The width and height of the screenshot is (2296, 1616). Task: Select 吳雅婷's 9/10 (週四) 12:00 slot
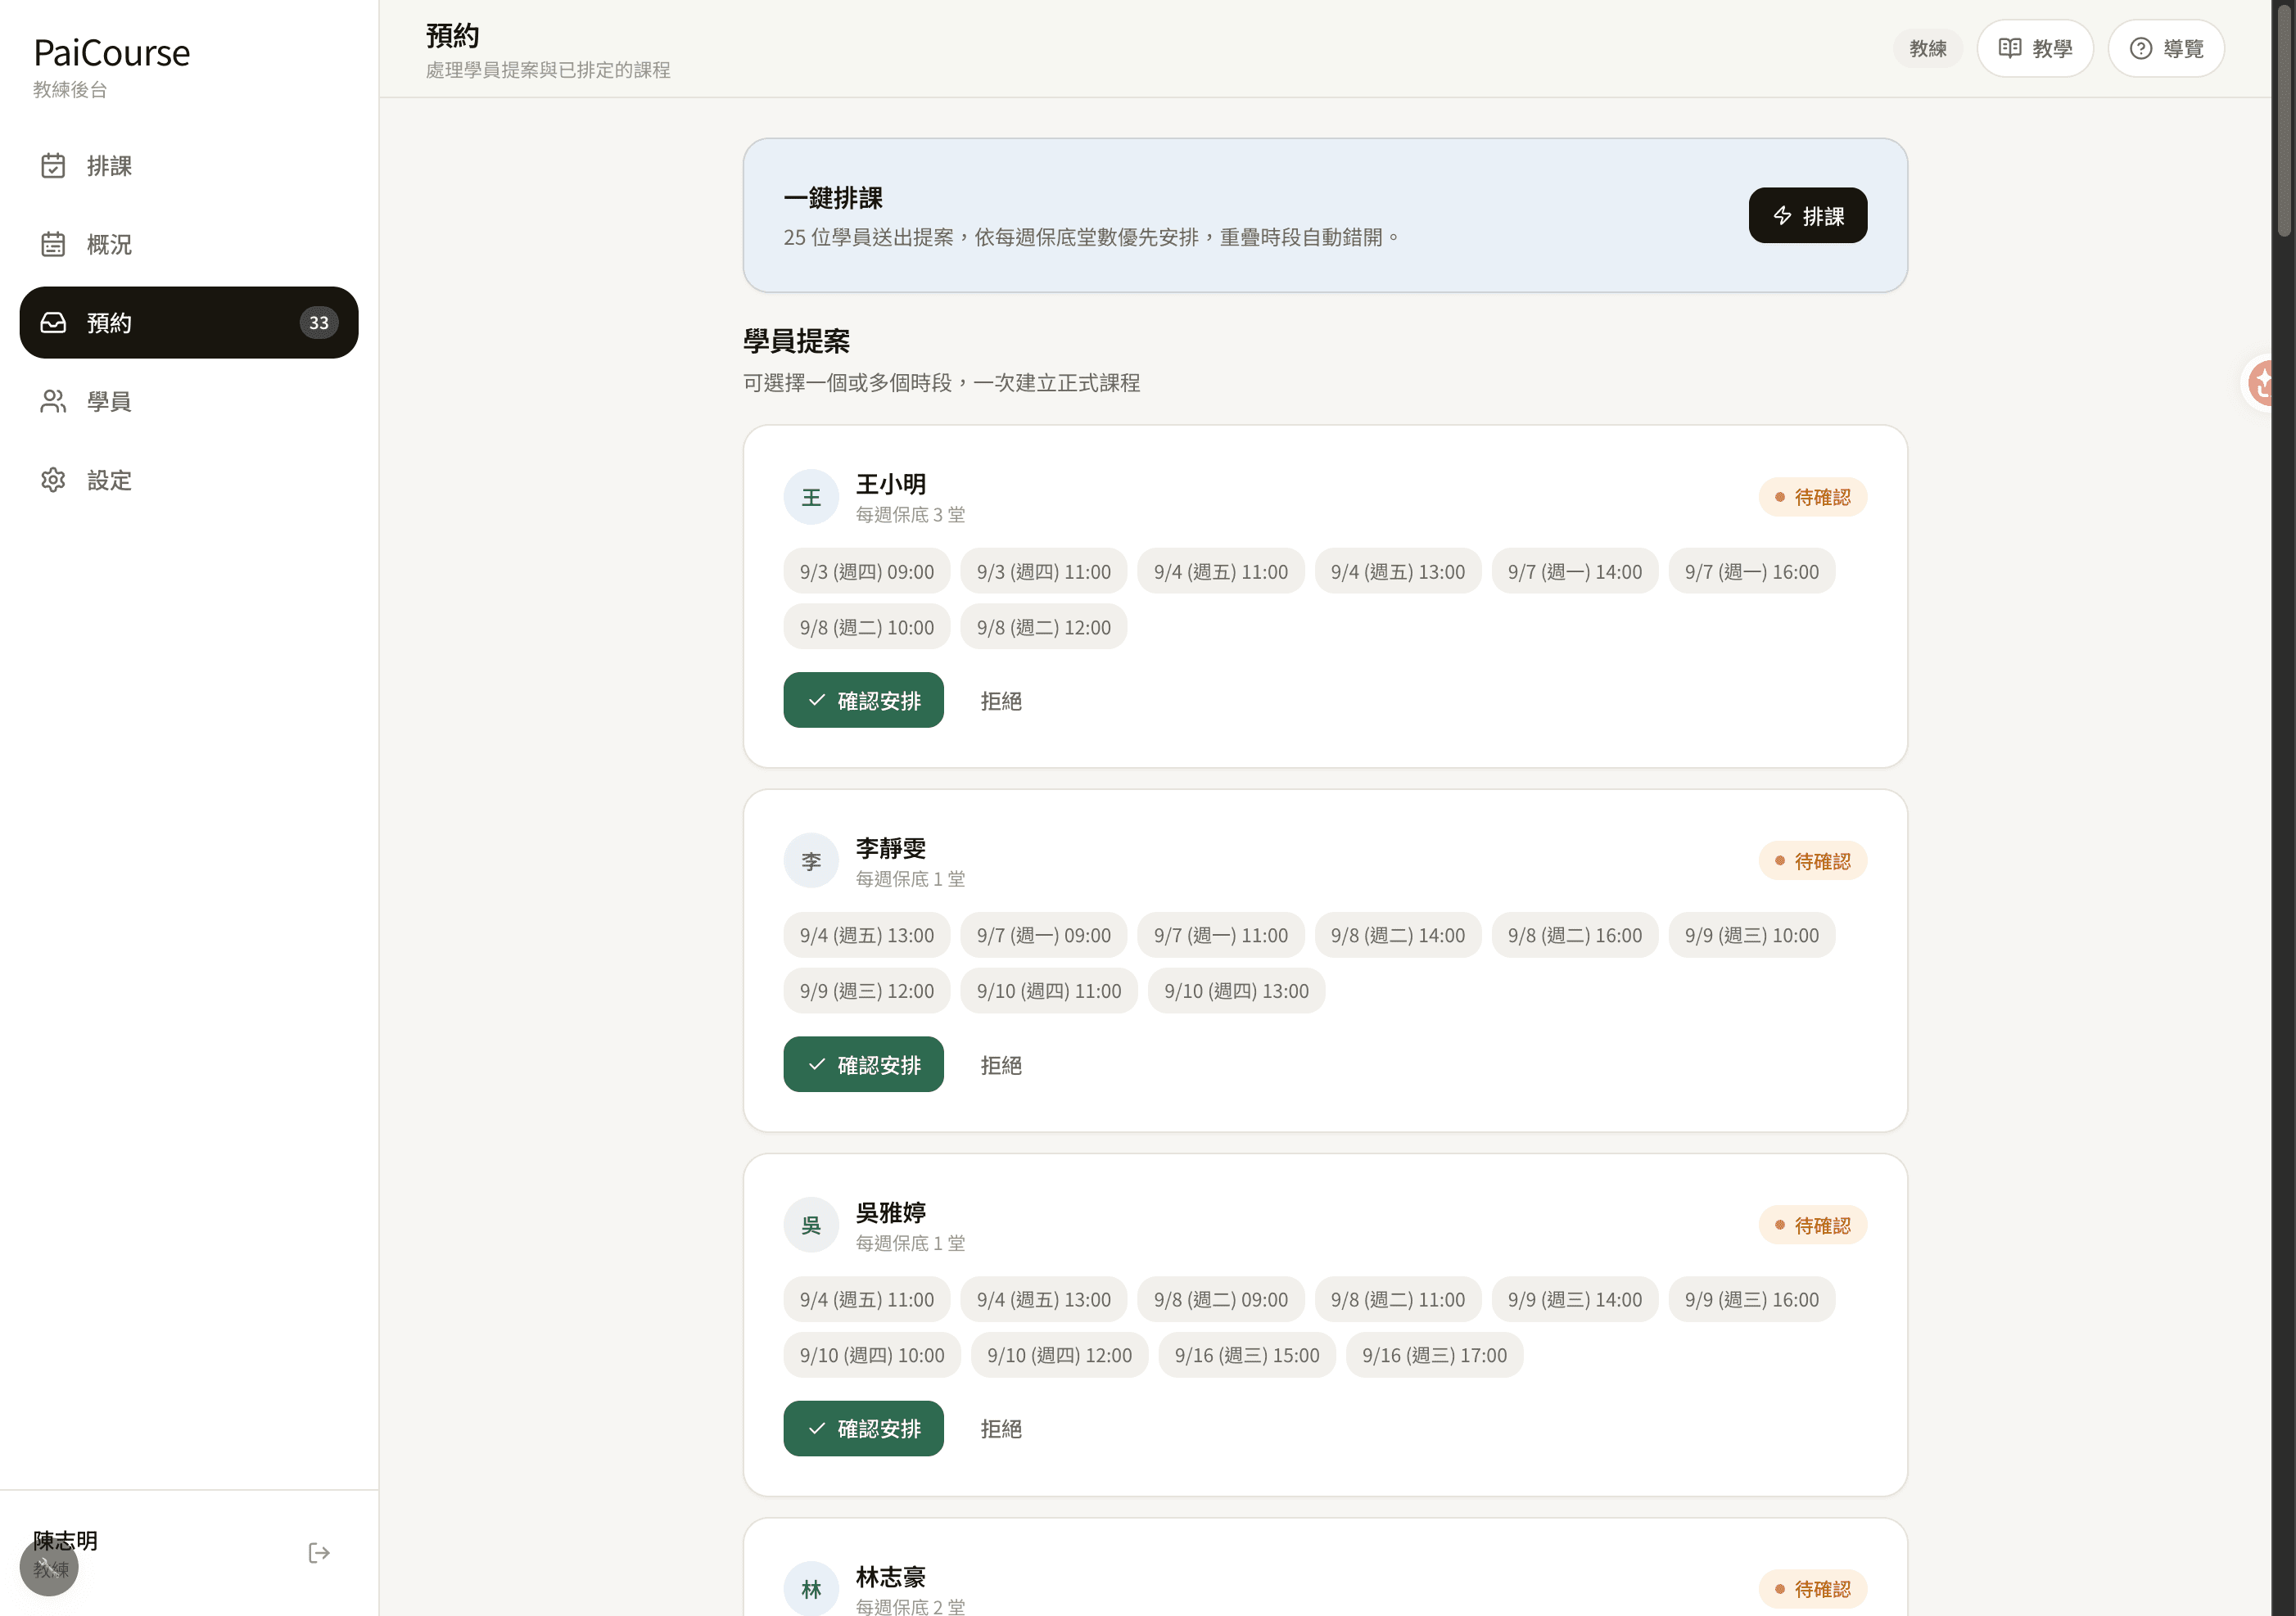pyautogui.click(x=1060, y=1355)
